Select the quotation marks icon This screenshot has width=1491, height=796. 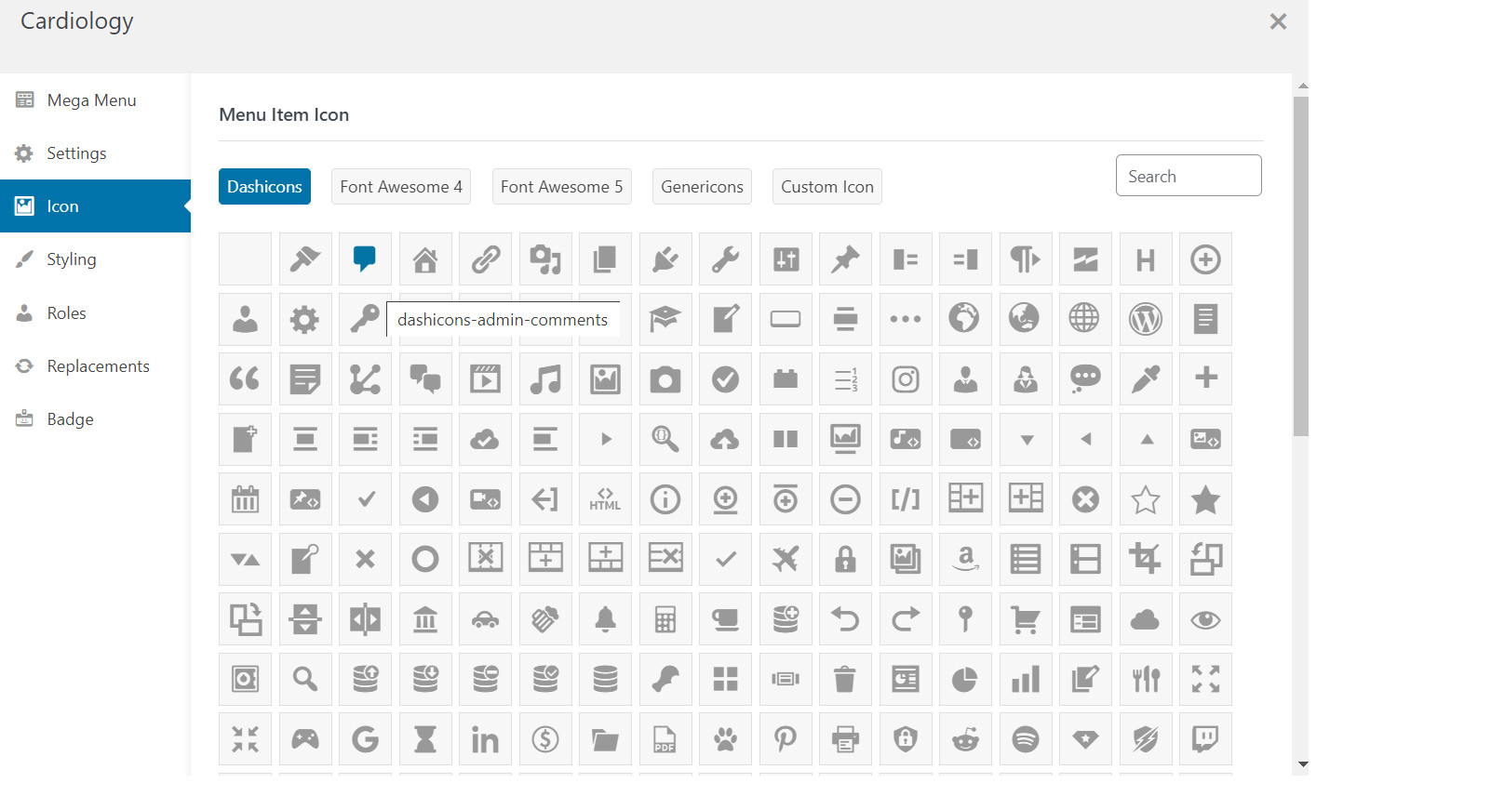[x=246, y=379]
